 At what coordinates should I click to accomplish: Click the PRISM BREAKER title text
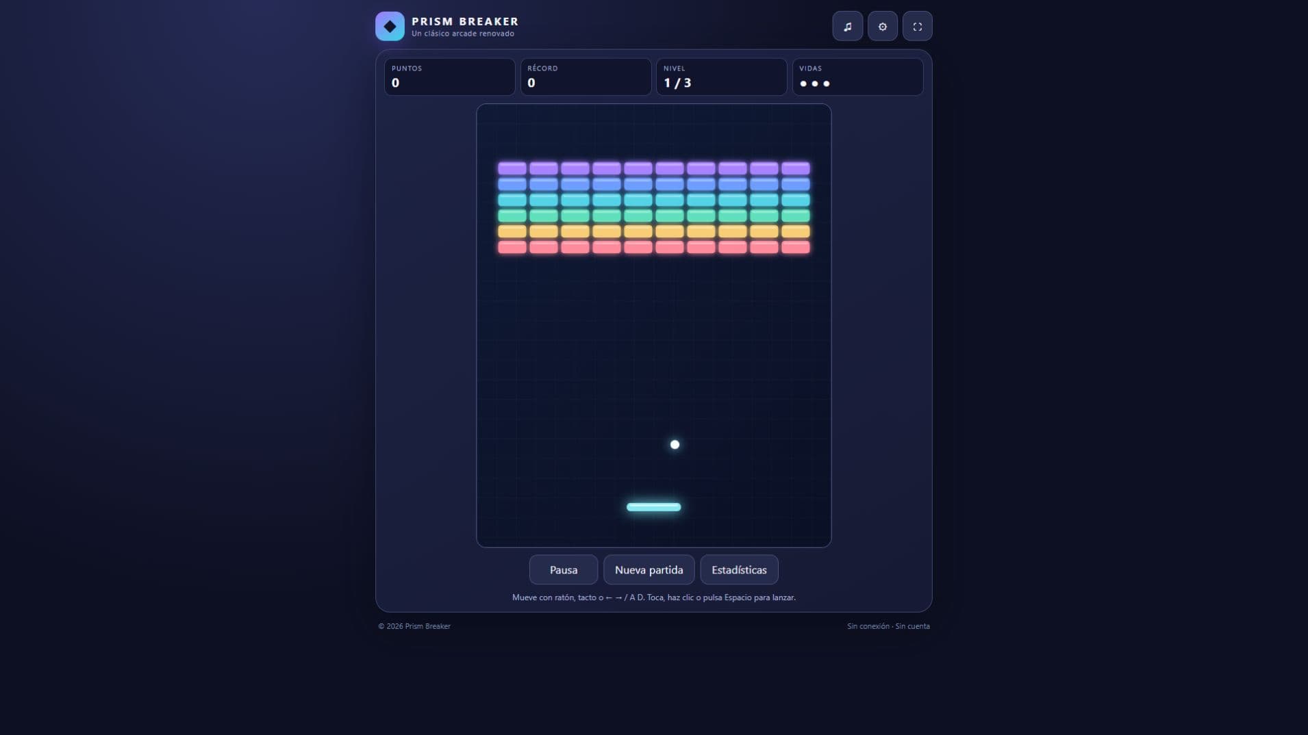[465, 21]
